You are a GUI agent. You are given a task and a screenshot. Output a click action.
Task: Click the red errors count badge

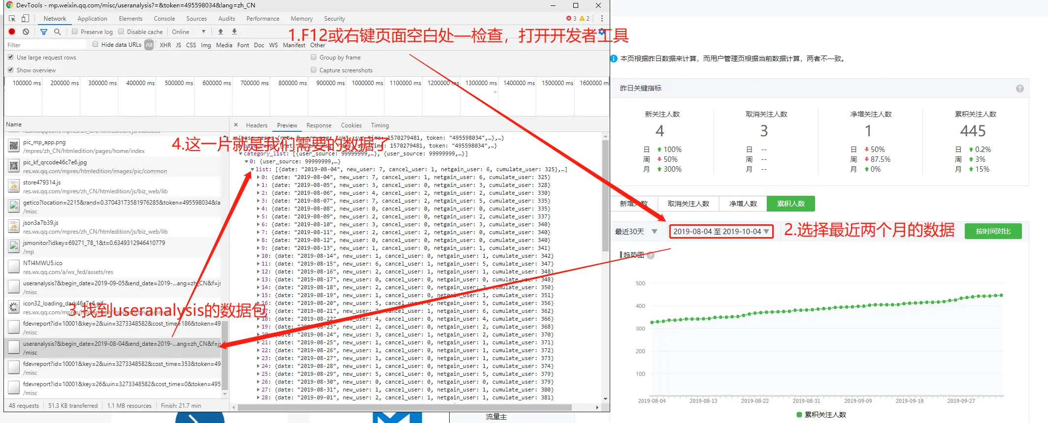(x=571, y=18)
